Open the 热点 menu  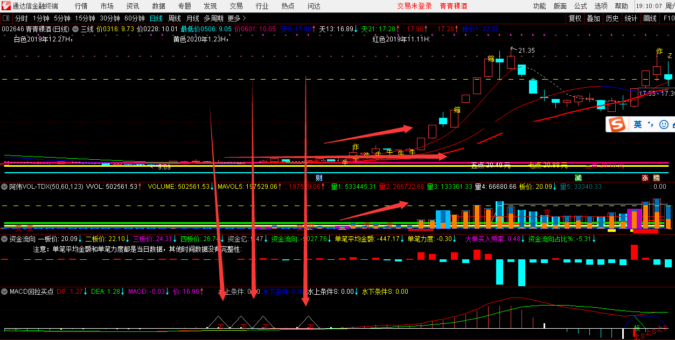tap(288, 6)
